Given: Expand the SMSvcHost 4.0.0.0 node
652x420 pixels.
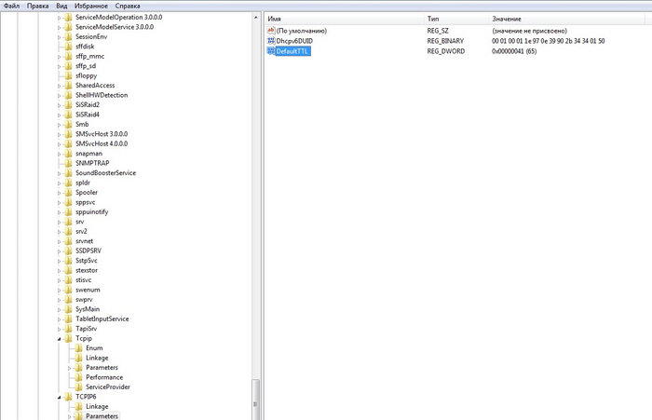Looking at the screenshot, I should (59, 144).
